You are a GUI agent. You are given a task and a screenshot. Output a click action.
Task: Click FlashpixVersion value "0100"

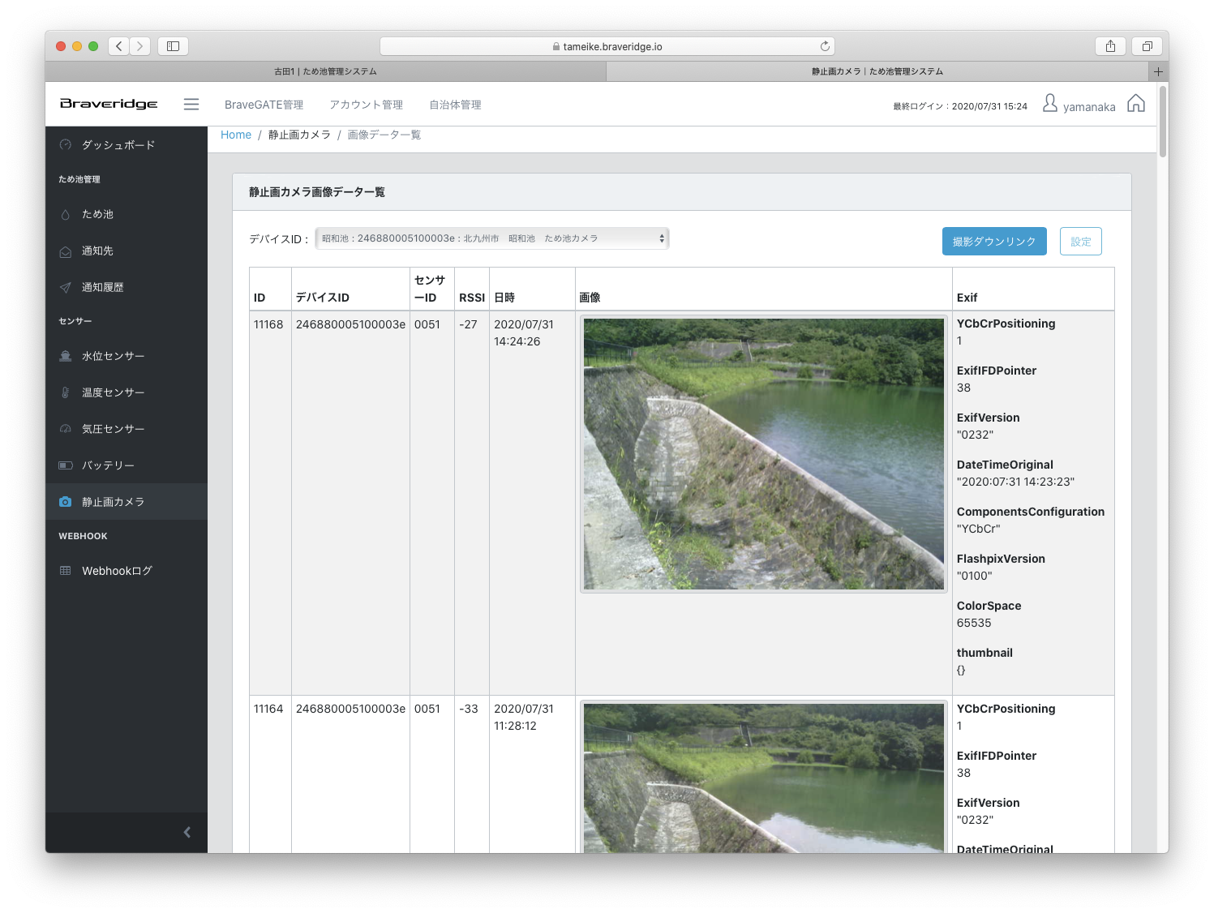tap(975, 576)
